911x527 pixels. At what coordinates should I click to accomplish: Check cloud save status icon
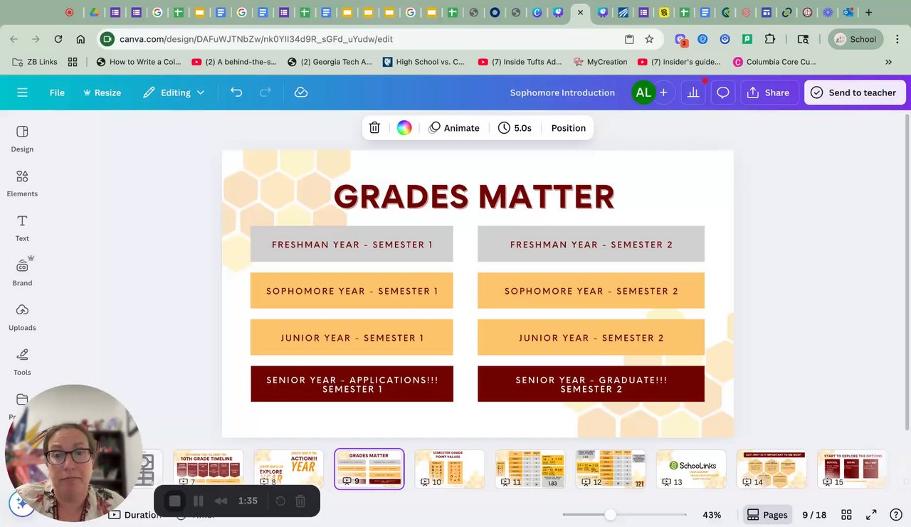(301, 92)
